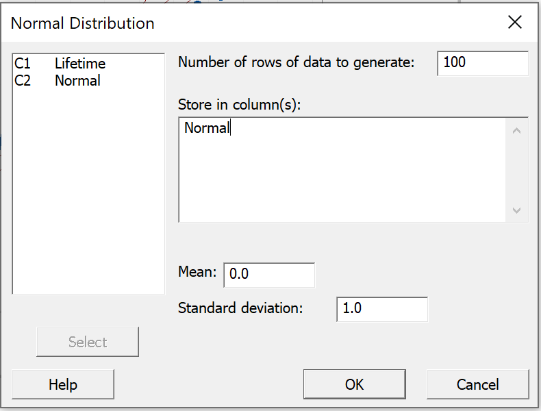Screen dimensions: 541x411
Task: Click the scroll up arrow in Store box
Action: (x=516, y=130)
